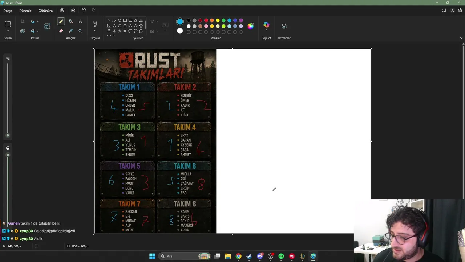Undo the last action
The image size is (465, 262).
pyautogui.click(x=84, y=11)
